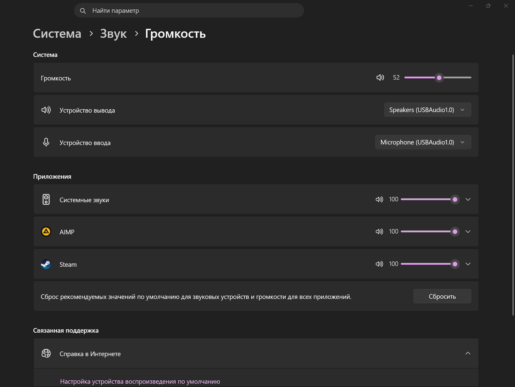This screenshot has height=387, width=515.
Task: Click the input device microphone icon
Action: pos(46,142)
